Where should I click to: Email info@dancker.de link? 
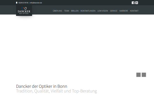36,3
